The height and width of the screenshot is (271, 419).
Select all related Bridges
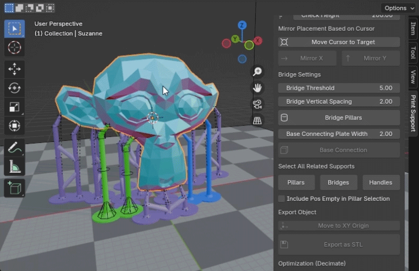pos(338,182)
